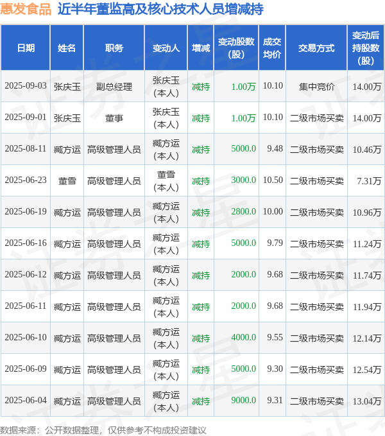This screenshot has height=436, width=385.
Task: Click the 13.04万 holdings cell
Action: click(366, 401)
